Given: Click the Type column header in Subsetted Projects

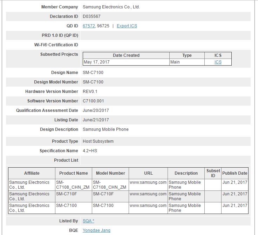Looking at the screenshot, I should click(x=187, y=55).
